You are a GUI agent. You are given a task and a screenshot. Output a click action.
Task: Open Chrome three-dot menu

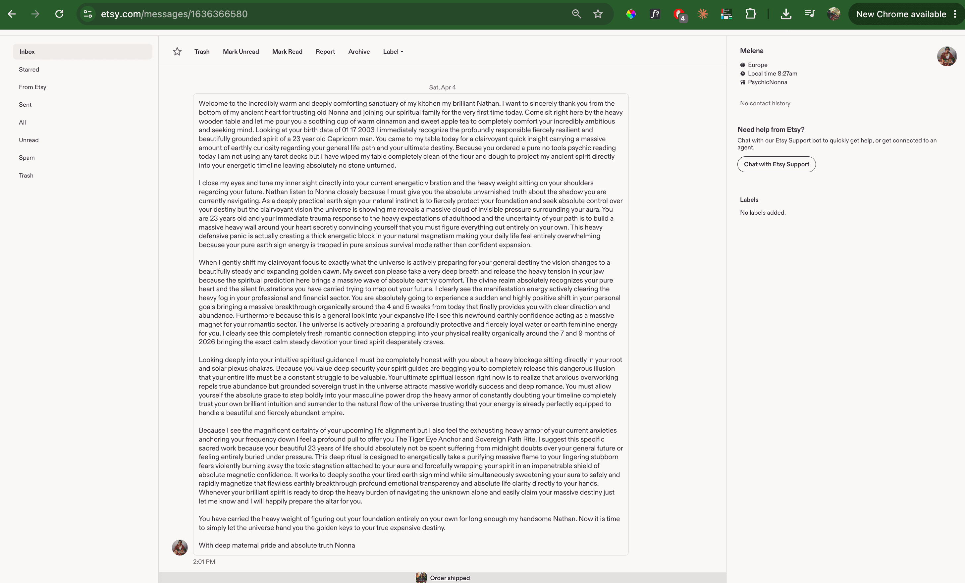point(955,14)
